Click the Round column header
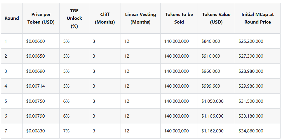282x140 pixels. 12,18
